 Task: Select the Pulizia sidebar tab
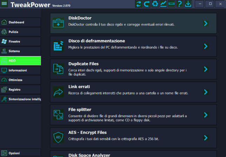[x=20, y=32]
